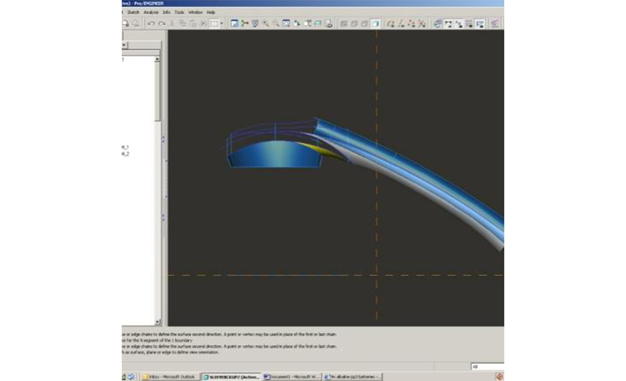Open the Tools menu
The width and height of the screenshot is (626, 381).
click(x=179, y=12)
